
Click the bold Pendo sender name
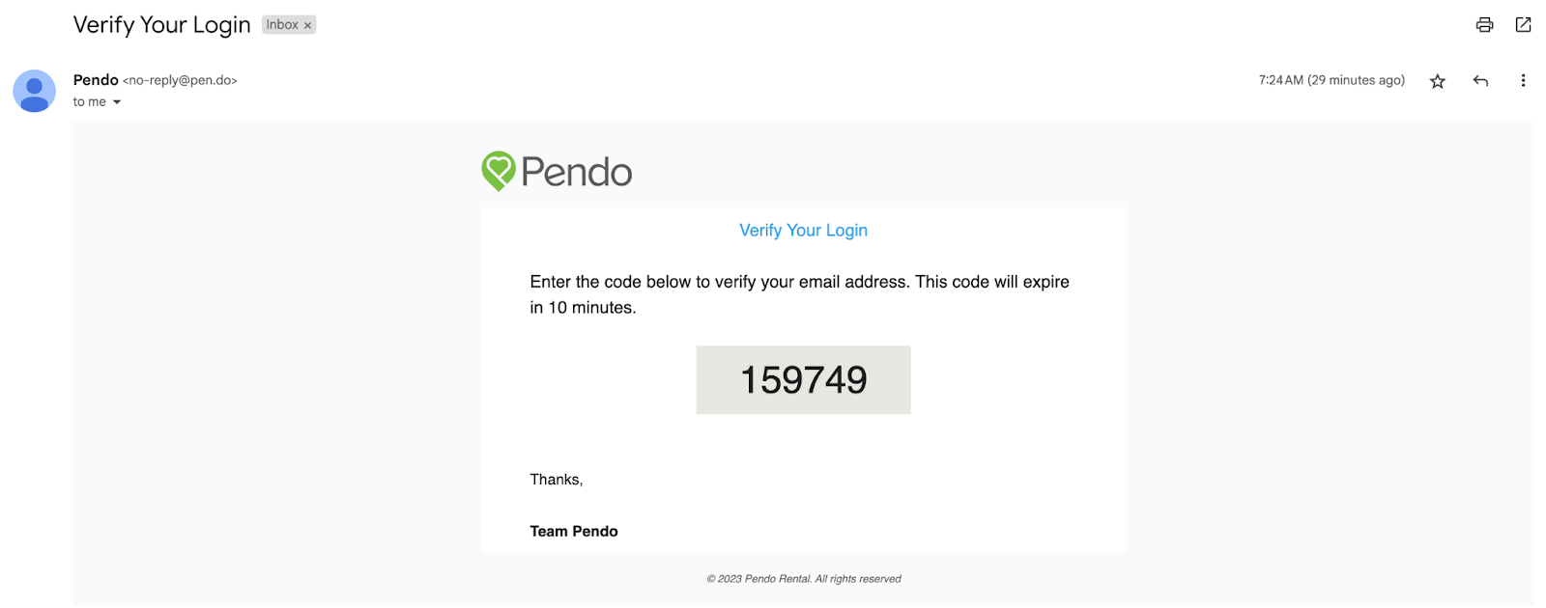(96, 80)
